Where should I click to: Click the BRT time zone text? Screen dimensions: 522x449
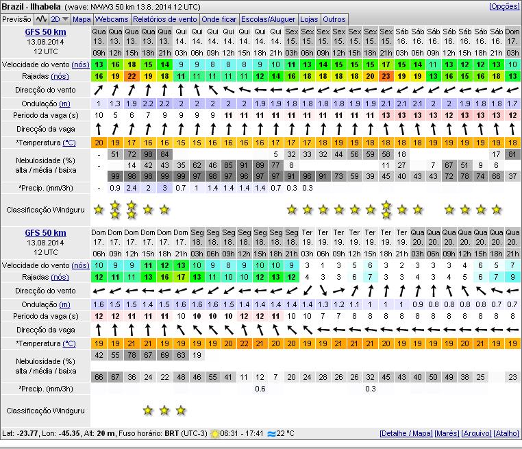tap(172, 433)
